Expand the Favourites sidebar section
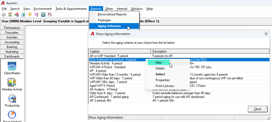272x122 pixels. coord(12,33)
